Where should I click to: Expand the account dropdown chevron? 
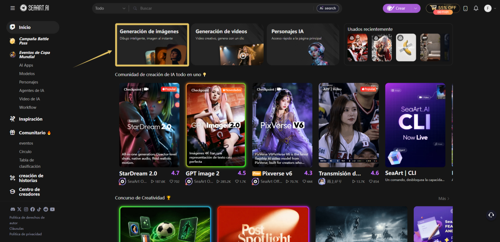(x=495, y=8)
